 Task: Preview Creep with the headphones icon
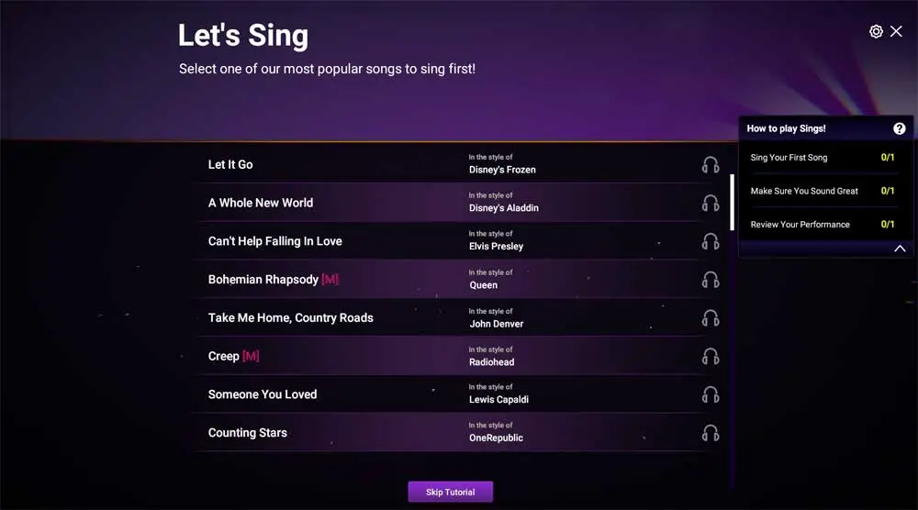coord(710,356)
